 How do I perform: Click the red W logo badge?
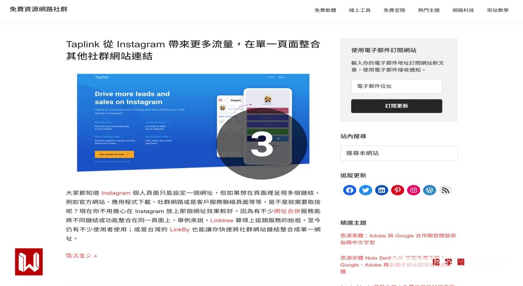(x=29, y=261)
